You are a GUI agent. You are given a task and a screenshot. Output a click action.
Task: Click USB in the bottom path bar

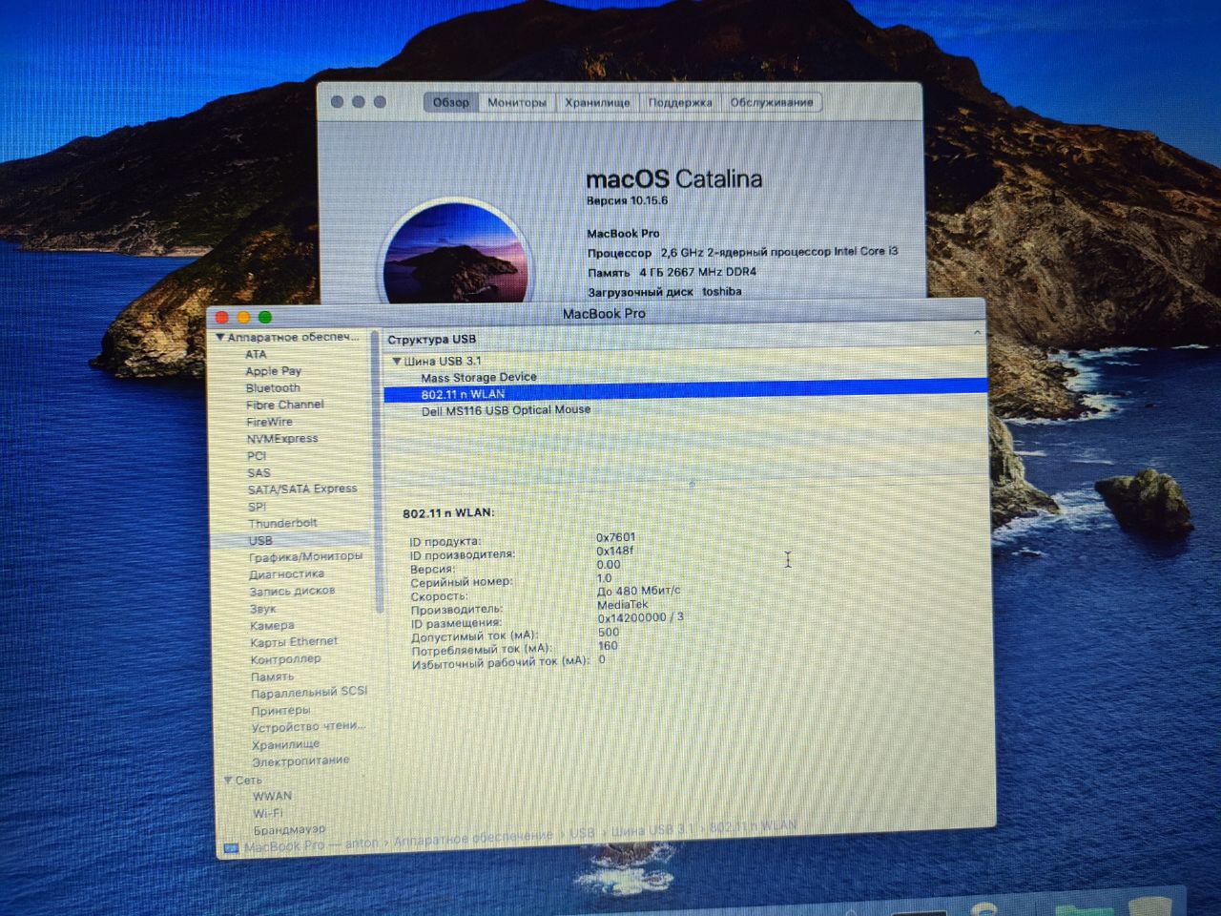coord(582,833)
